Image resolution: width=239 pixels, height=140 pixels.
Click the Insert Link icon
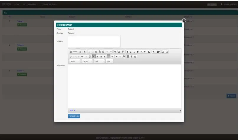click(x=117, y=57)
